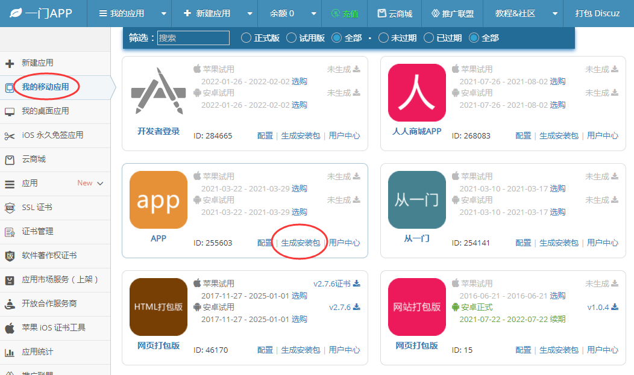The width and height of the screenshot is (634, 375).
Task: Click the plus icon beside 新建应用 in sidebar
Action: [x=9, y=63]
